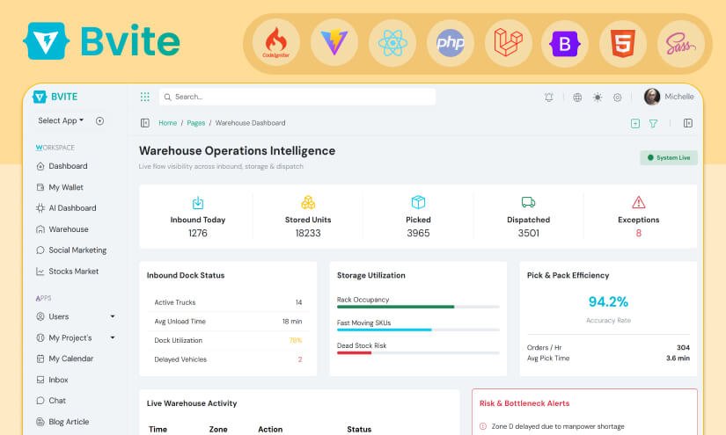Expand My Project's submenu arrow
Screen dimensions: 726x435
[x=113, y=337]
